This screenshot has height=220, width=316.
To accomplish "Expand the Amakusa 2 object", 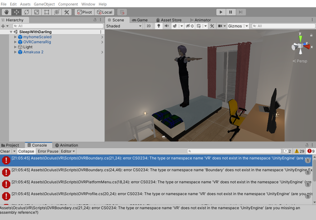I will [15, 52].
